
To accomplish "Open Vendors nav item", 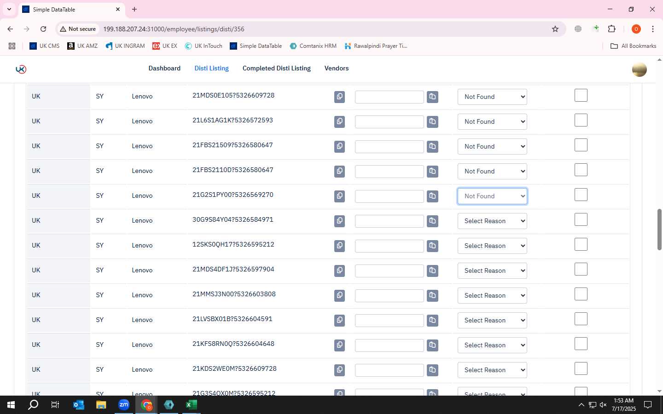I will (337, 68).
